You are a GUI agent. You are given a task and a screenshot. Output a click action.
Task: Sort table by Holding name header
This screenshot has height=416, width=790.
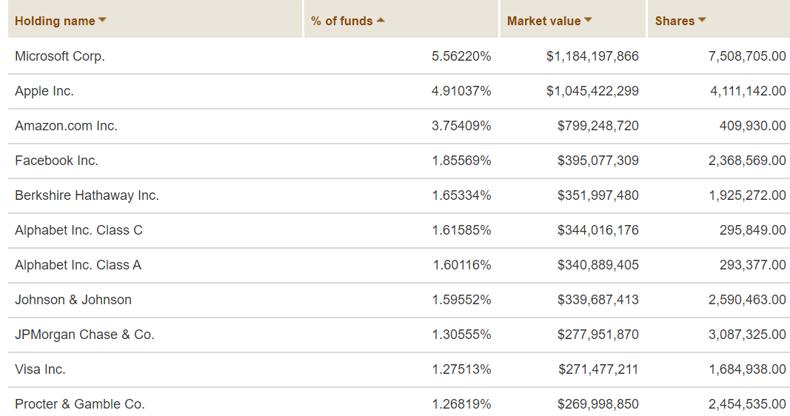[x=55, y=21]
